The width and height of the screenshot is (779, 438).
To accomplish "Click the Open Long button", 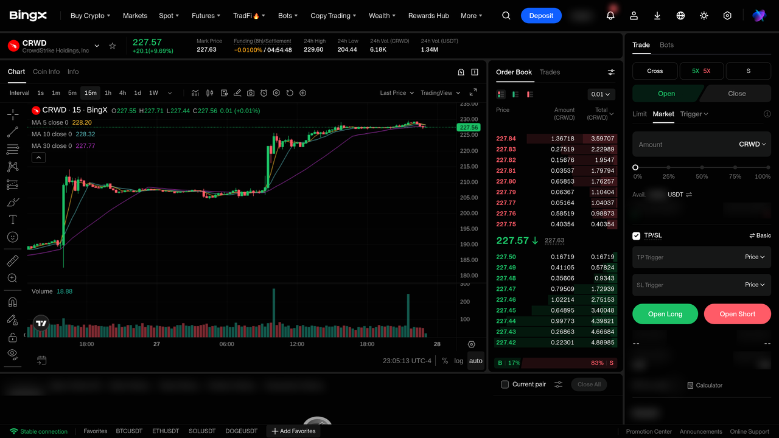I will pos(665,314).
